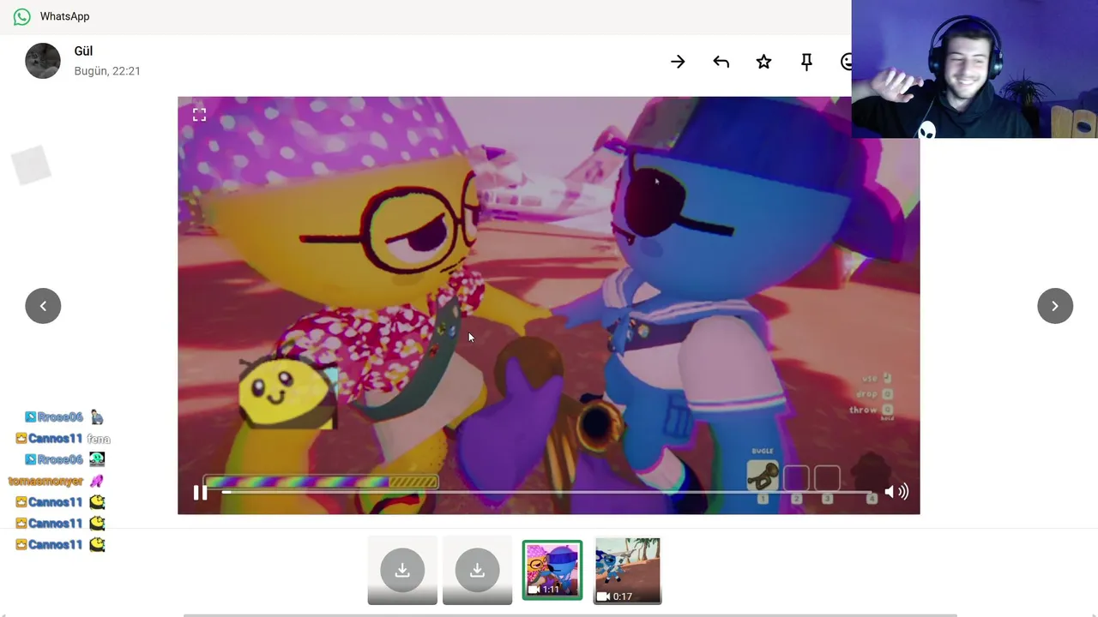Click the timestamp Bugün, 22:21
1098x617 pixels.
tap(107, 71)
